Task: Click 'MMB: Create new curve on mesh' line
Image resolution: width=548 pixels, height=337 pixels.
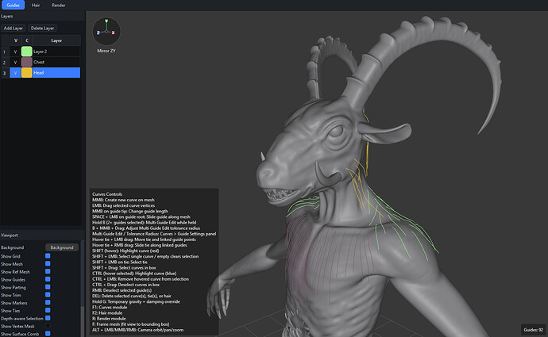Action: point(123,200)
